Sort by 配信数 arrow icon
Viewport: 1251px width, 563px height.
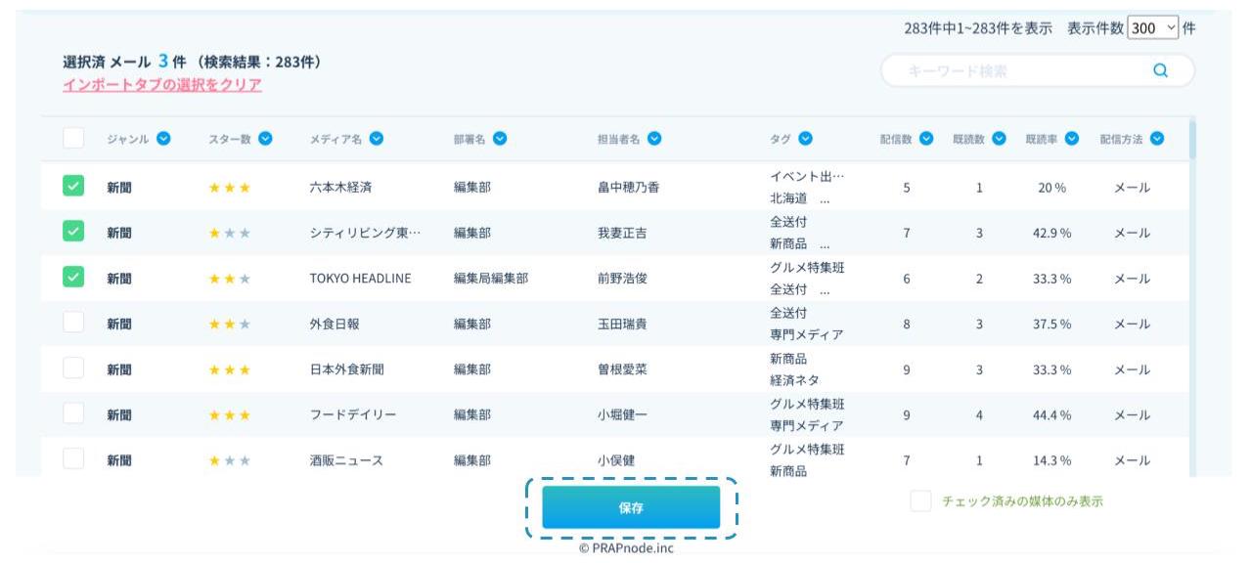[x=925, y=139]
